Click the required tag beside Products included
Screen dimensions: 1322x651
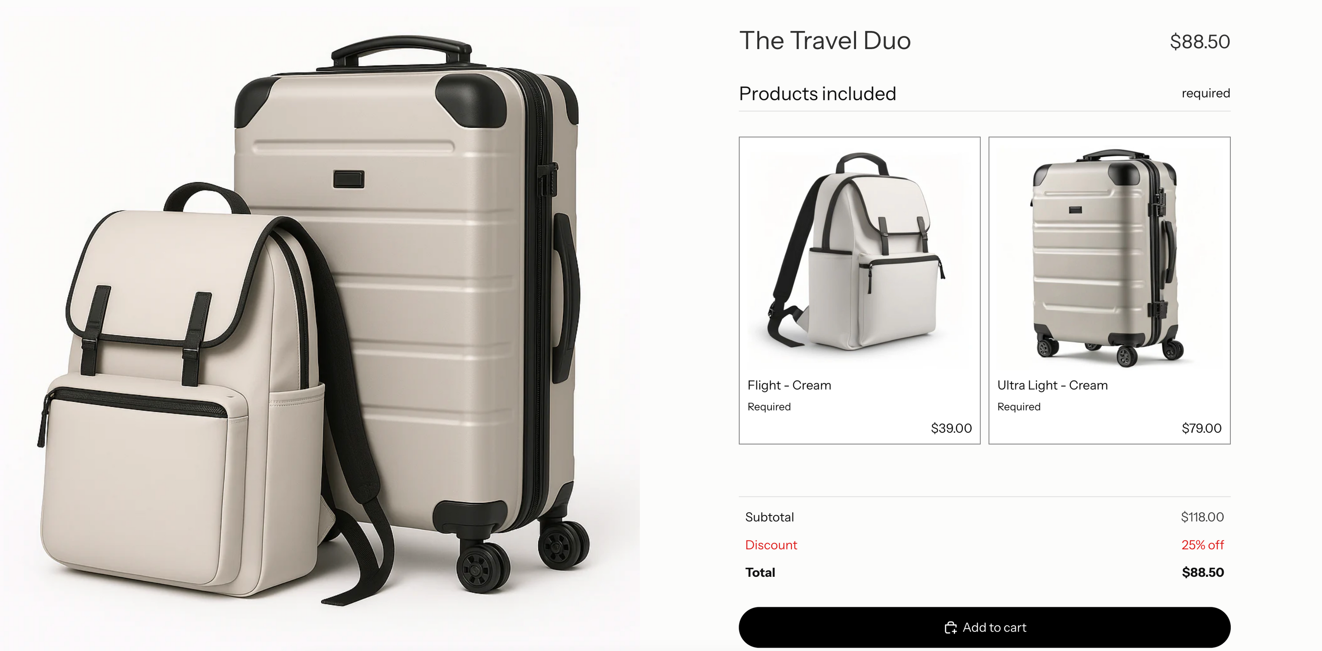coord(1205,93)
